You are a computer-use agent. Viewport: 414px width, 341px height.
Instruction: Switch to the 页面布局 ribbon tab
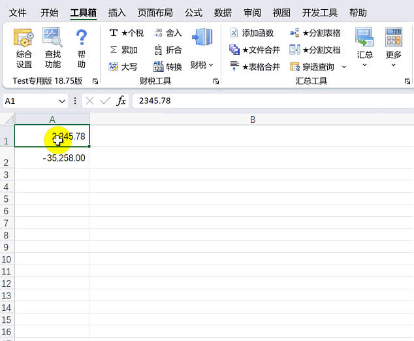[155, 12]
